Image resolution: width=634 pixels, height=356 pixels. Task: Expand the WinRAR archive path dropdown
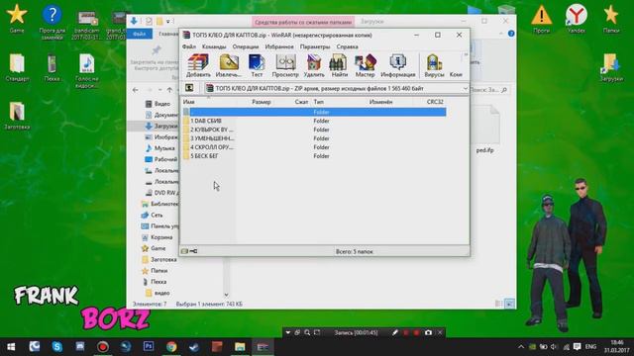coord(465,88)
